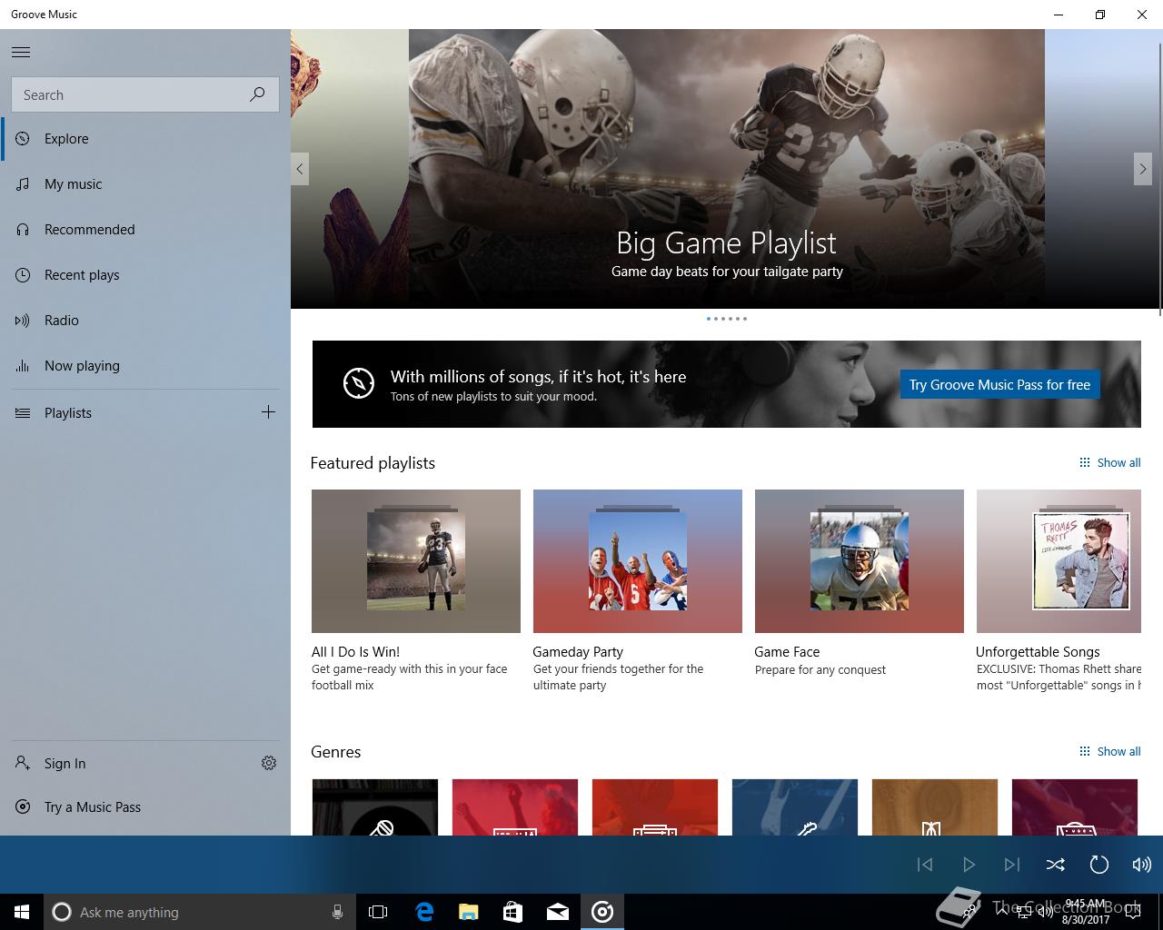Screen dimensions: 1163x930
Task: Toggle shuffle playback
Action: 1056,865
